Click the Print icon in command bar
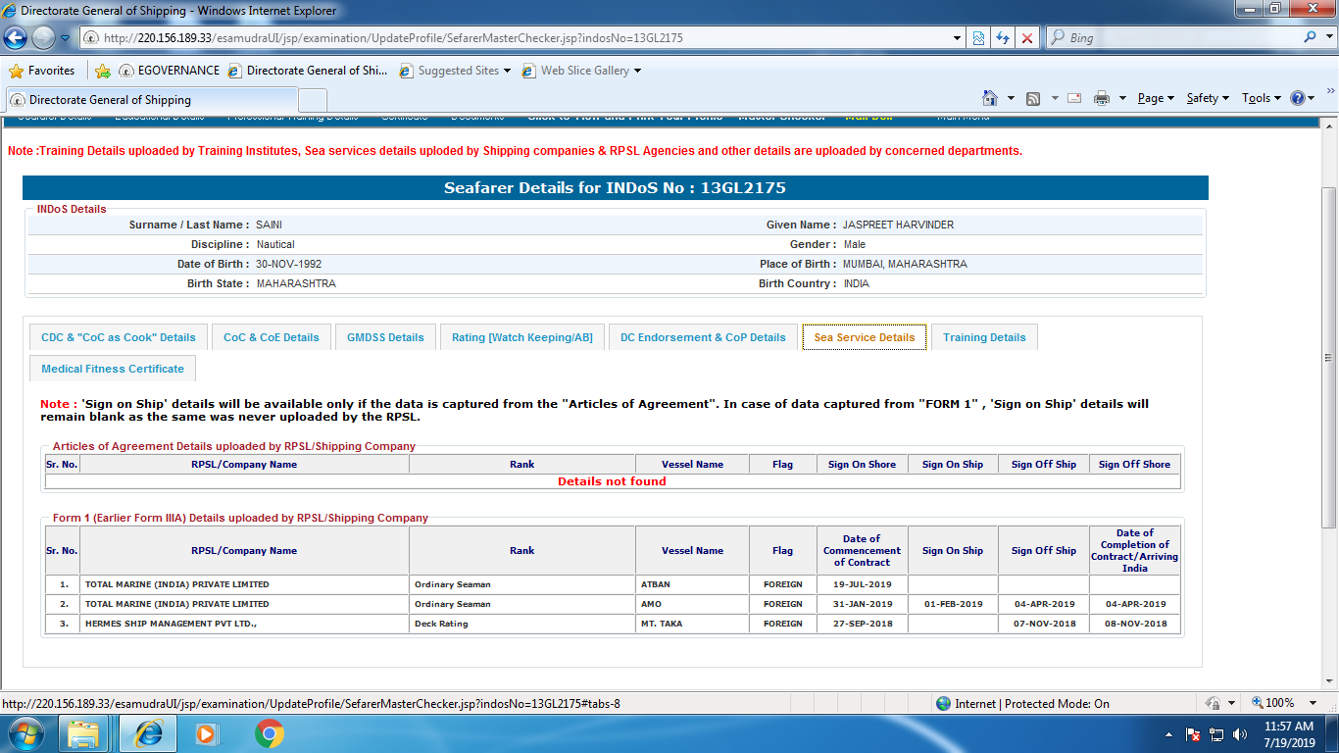 [1101, 98]
